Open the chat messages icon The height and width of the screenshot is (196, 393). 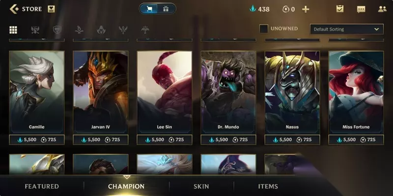pyautogui.click(x=361, y=9)
